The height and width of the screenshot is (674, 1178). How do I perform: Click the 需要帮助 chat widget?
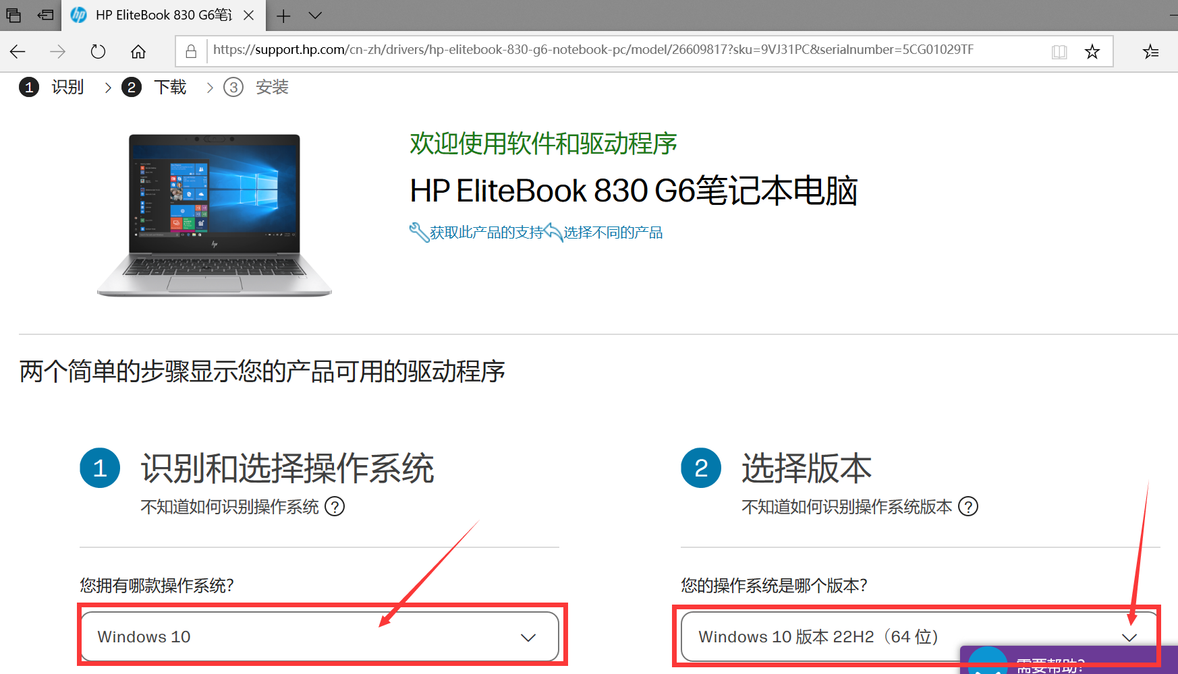[x=1069, y=661]
